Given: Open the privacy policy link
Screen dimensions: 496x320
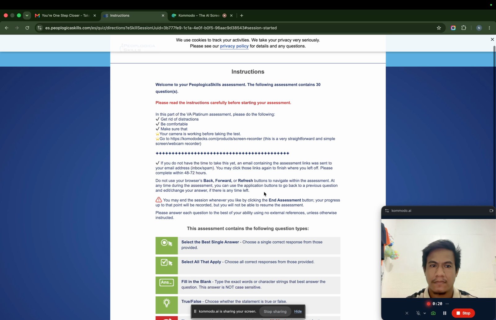Looking at the screenshot, I should point(234,46).
